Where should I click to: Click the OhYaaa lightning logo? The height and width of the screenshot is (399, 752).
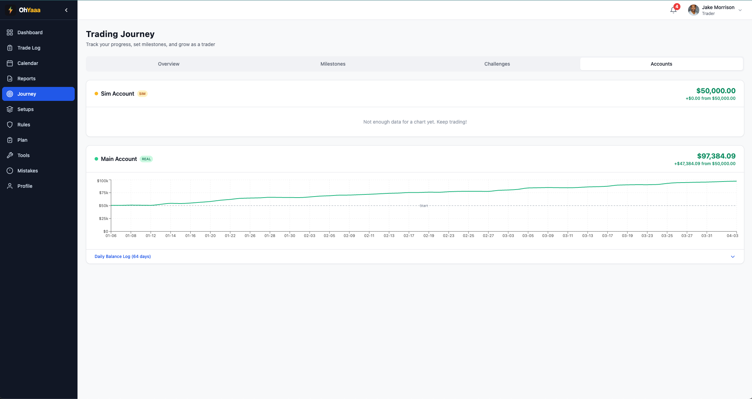tap(10, 10)
